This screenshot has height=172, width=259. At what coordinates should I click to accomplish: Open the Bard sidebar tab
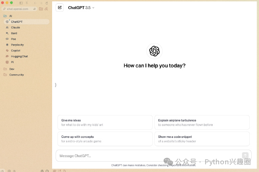[x=26, y=33]
